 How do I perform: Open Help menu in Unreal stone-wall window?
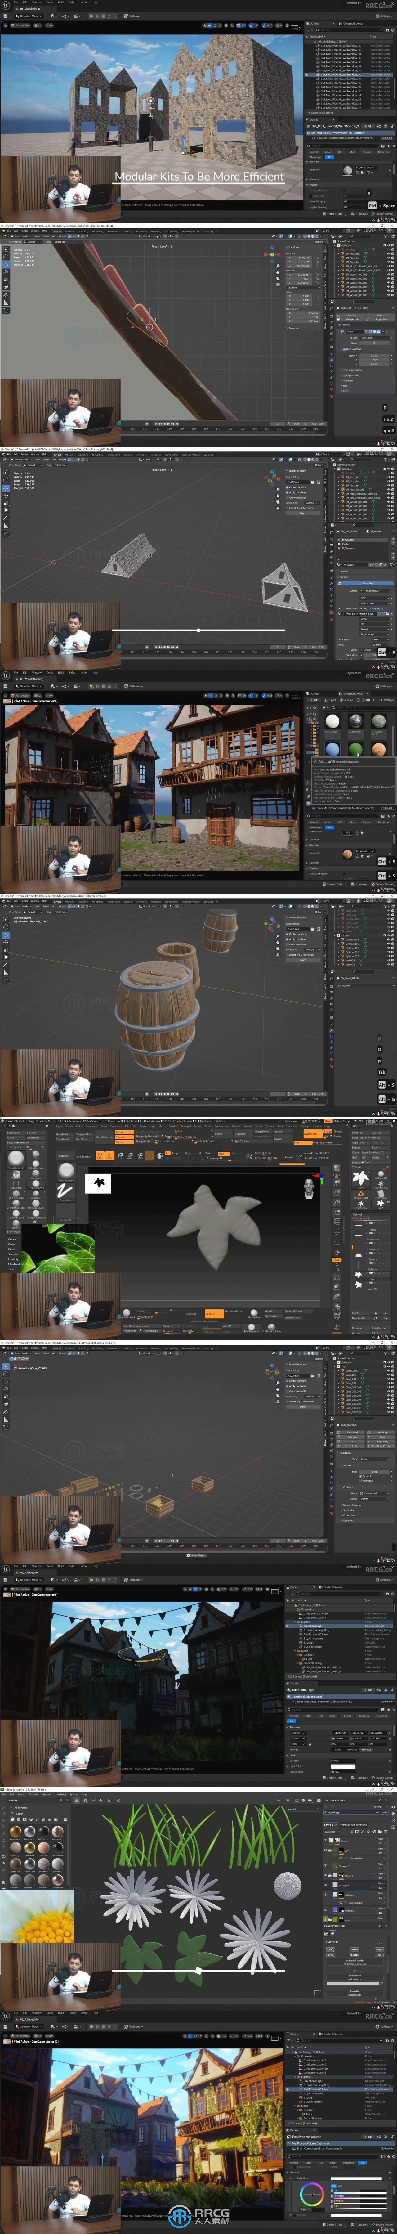[95, 2]
